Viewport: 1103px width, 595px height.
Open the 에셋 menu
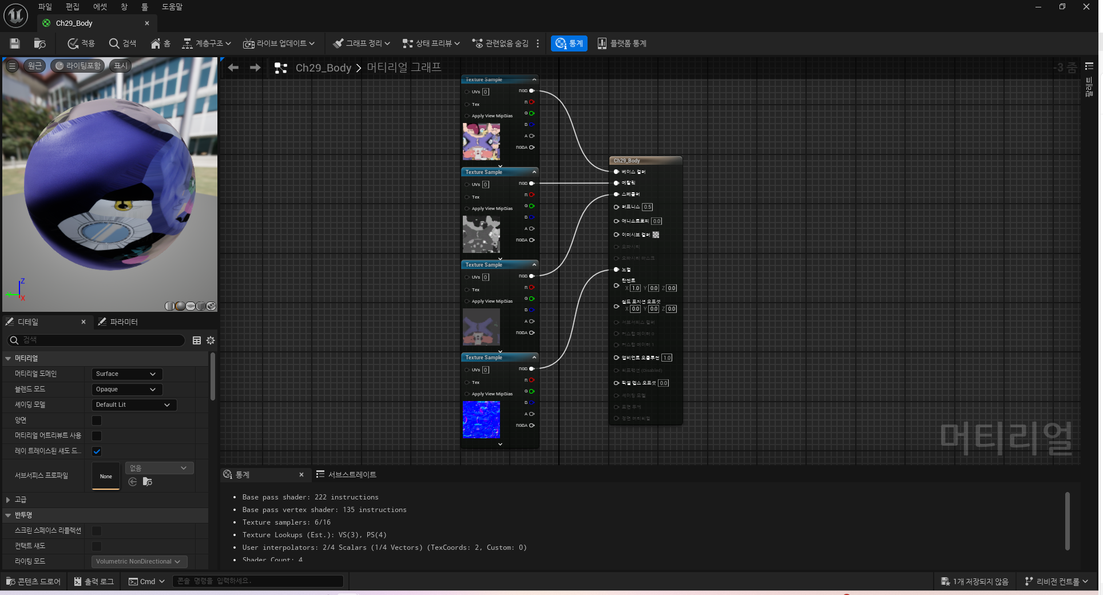click(100, 7)
